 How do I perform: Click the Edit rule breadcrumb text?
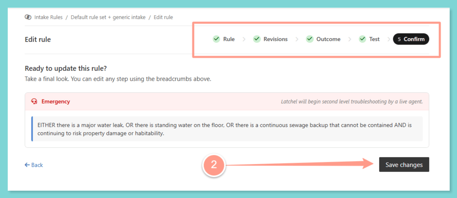pyautogui.click(x=163, y=17)
